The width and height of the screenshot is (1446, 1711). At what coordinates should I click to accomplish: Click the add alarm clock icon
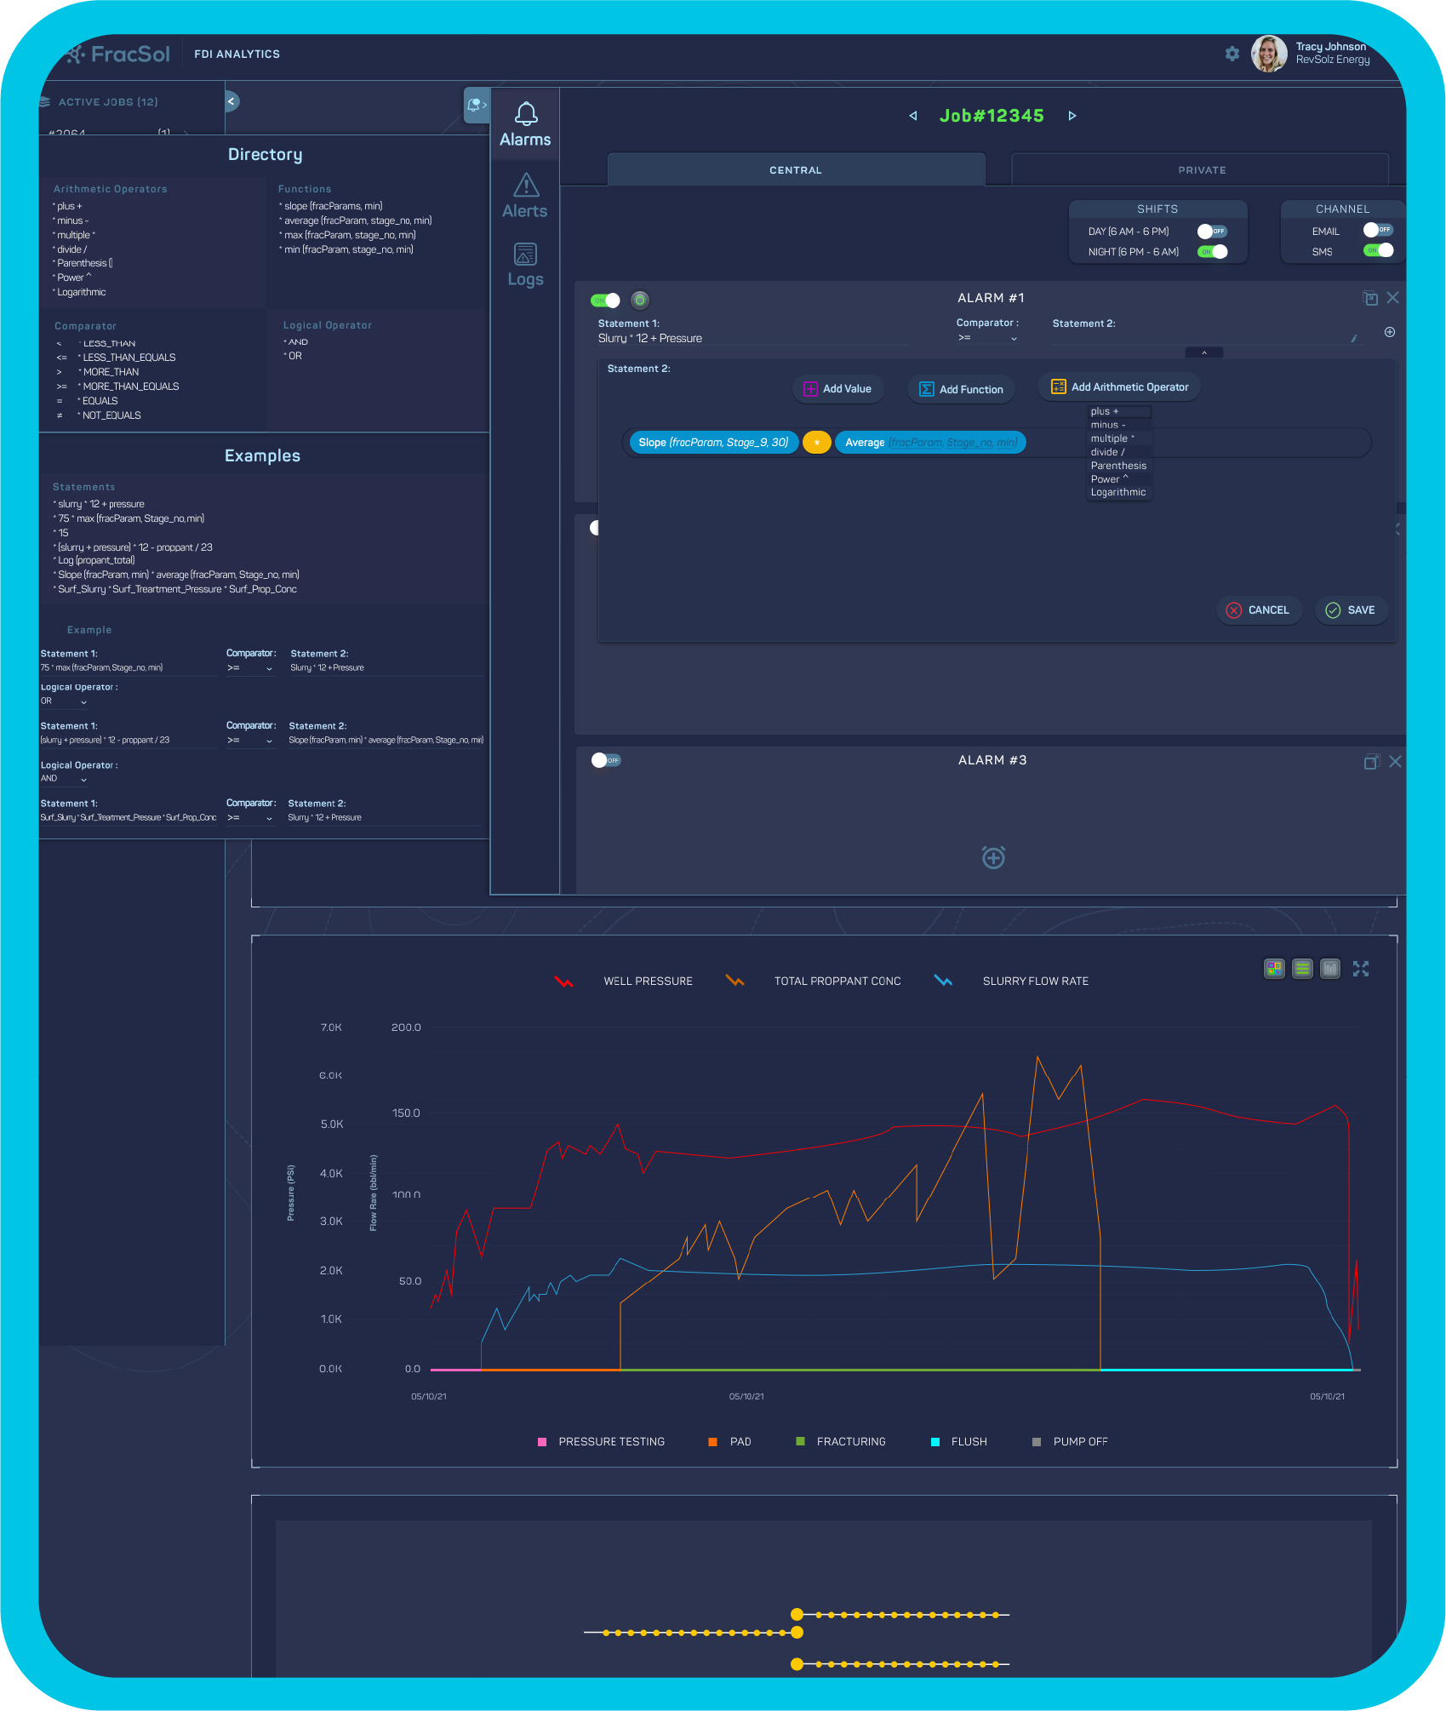coord(993,857)
